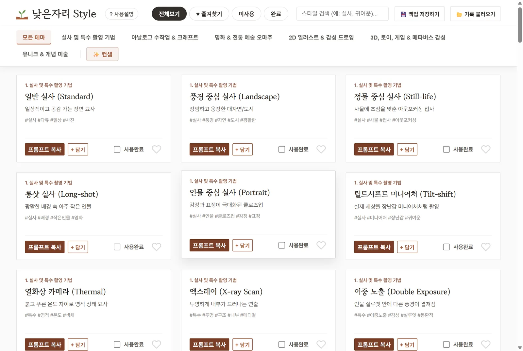
Task: Show 미사용 styles only
Action: [246, 14]
